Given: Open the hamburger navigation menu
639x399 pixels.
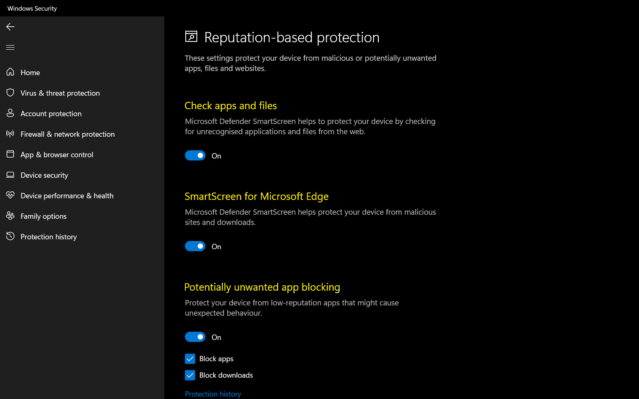Looking at the screenshot, I should click(10, 47).
